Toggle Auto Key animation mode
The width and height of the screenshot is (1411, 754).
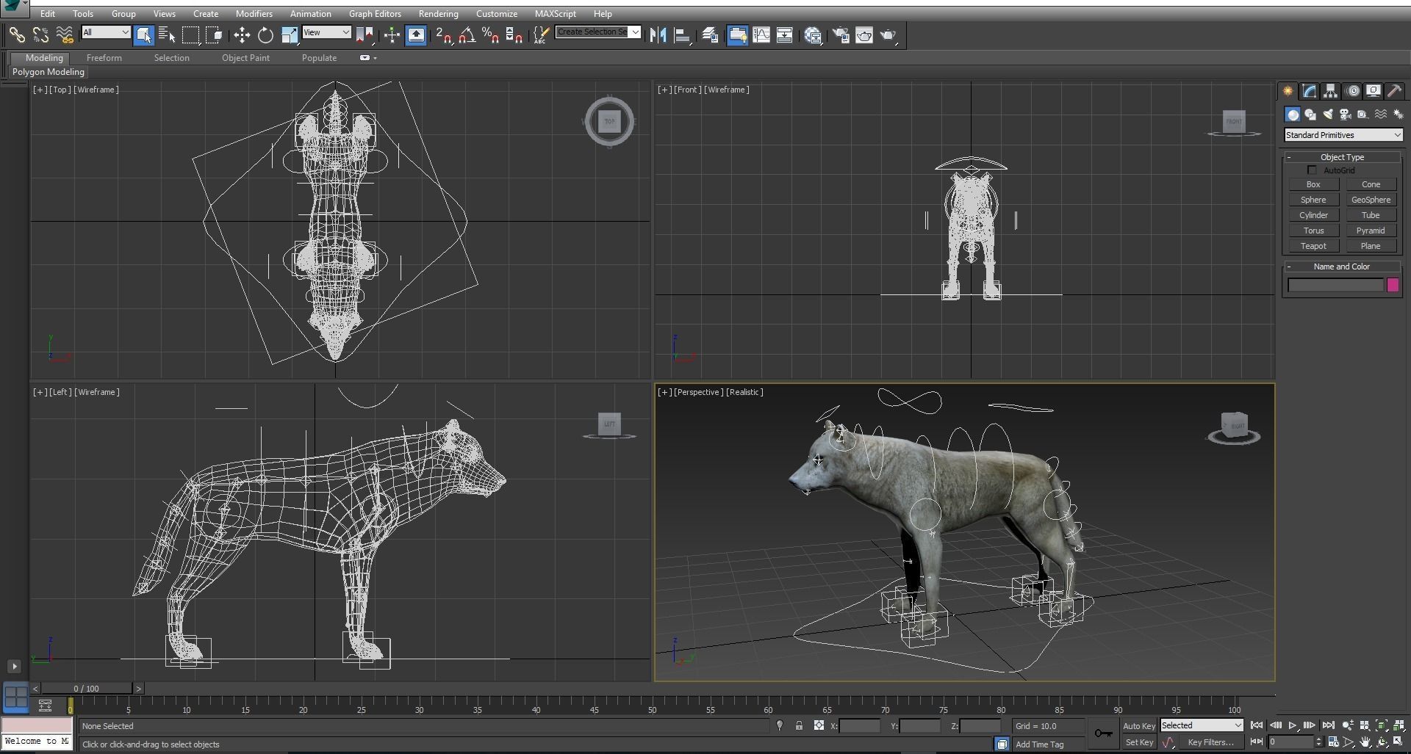point(1138,726)
